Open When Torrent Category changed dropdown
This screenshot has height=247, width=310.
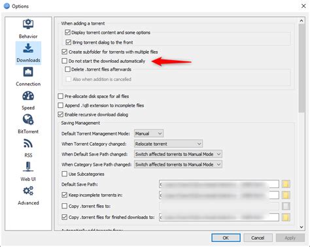tap(168, 144)
